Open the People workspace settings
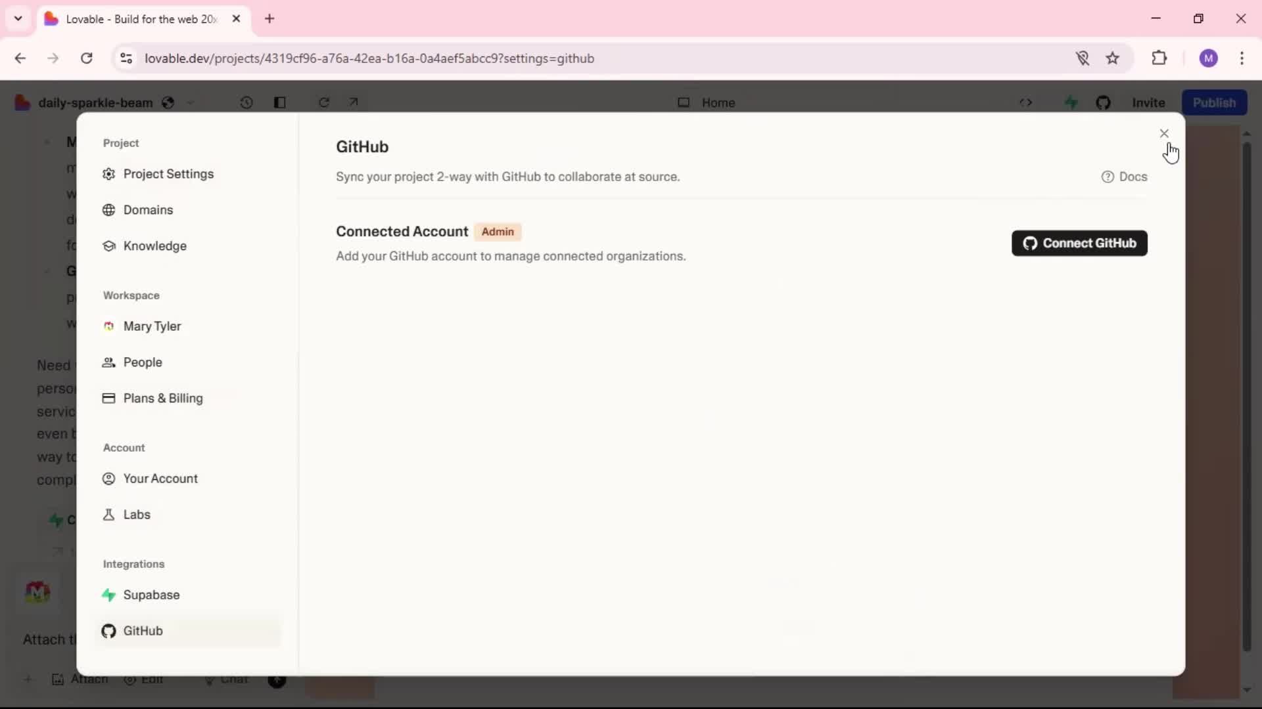This screenshot has width=1262, height=709. click(x=187, y=362)
